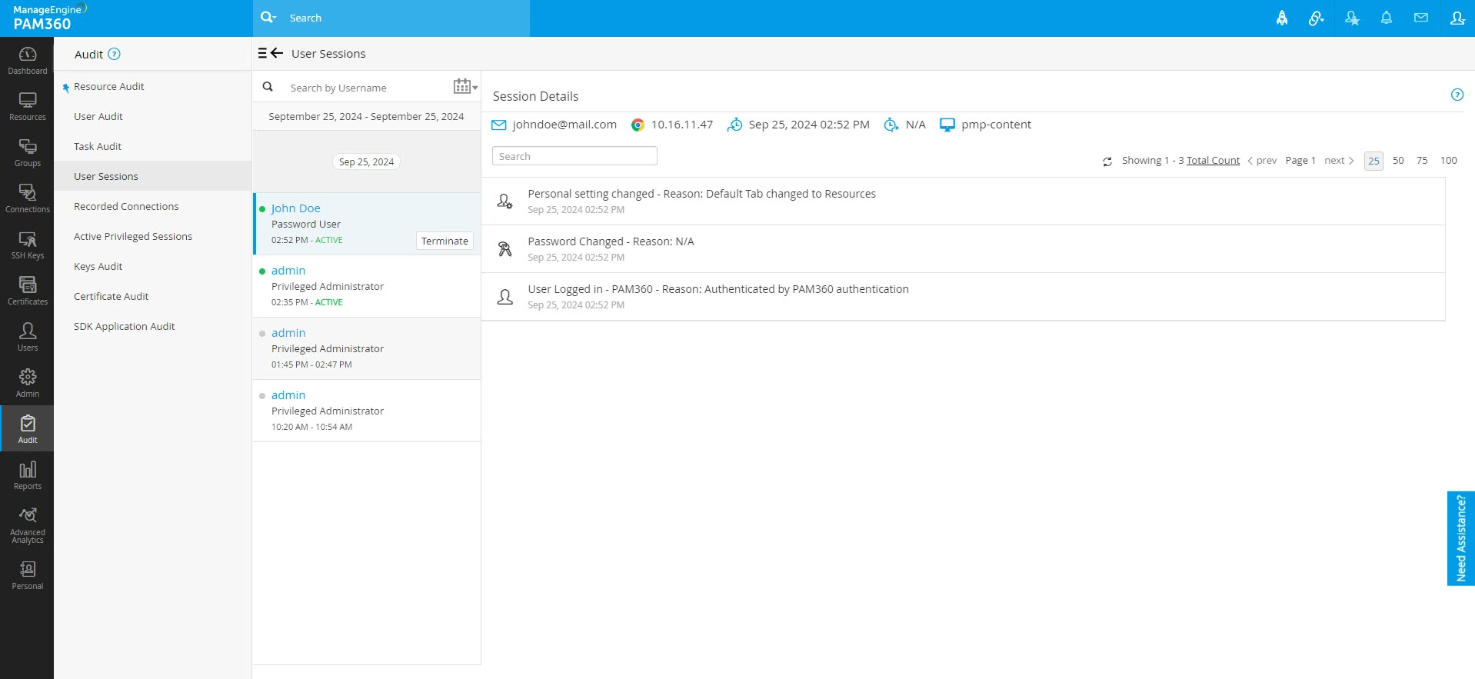Click the Total Count link
The width and height of the screenshot is (1475, 679).
point(1213,161)
